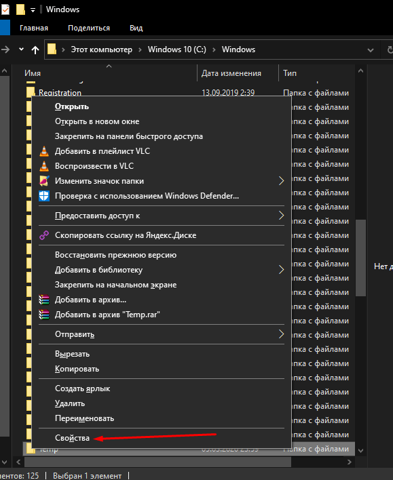Open the Поделиться ribbon tab
Image resolution: width=393 pixels, height=480 pixels.
tap(89, 28)
